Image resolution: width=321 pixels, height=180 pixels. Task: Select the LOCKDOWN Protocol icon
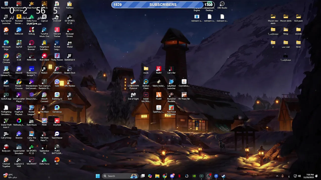[x=133, y=84]
